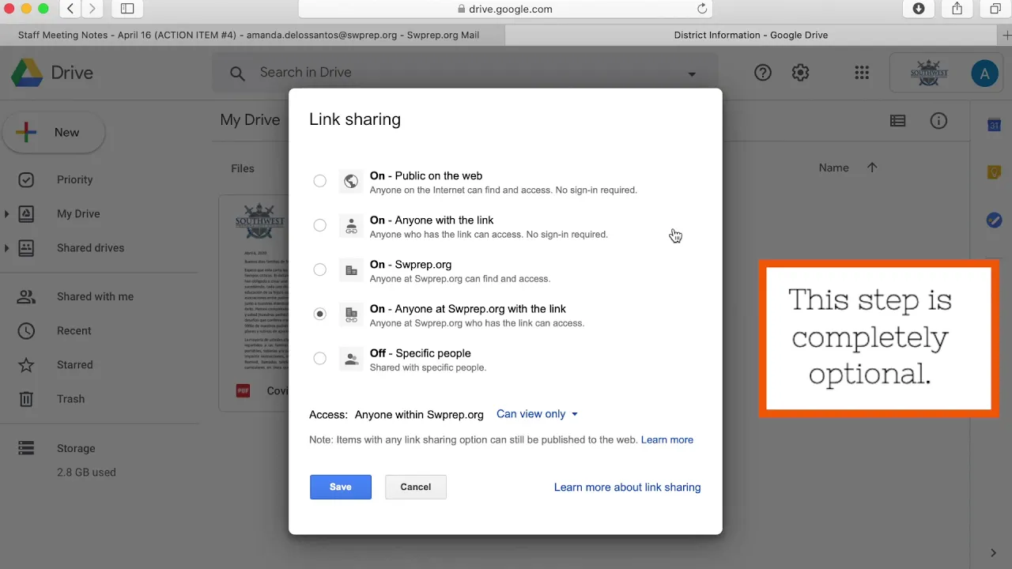The image size is (1012, 569).
Task: Open My Drive in the sidebar
Action: tap(78, 214)
